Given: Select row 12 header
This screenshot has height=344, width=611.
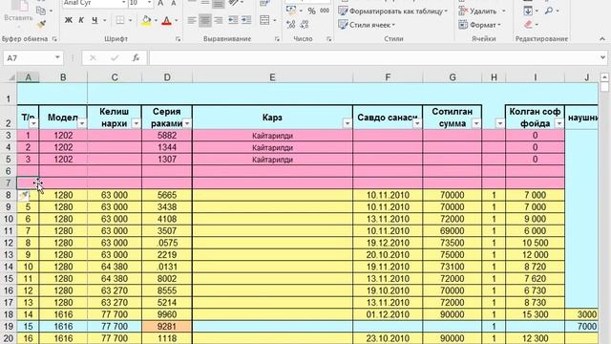Looking at the screenshot, I should [x=9, y=243].
